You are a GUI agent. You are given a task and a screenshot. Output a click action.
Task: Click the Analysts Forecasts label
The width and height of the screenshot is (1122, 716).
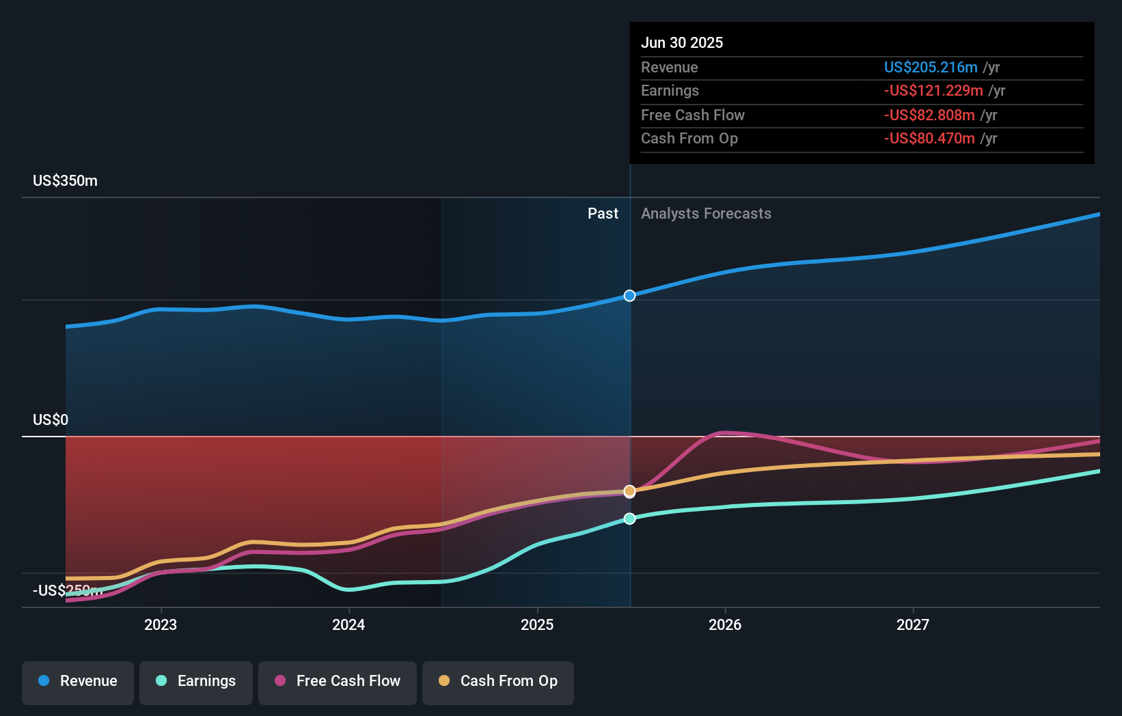706,213
